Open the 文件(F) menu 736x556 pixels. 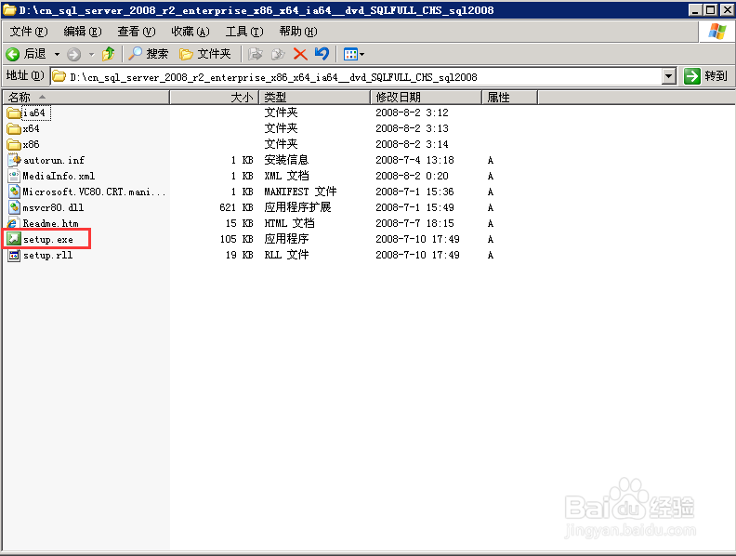tap(29, 32)
